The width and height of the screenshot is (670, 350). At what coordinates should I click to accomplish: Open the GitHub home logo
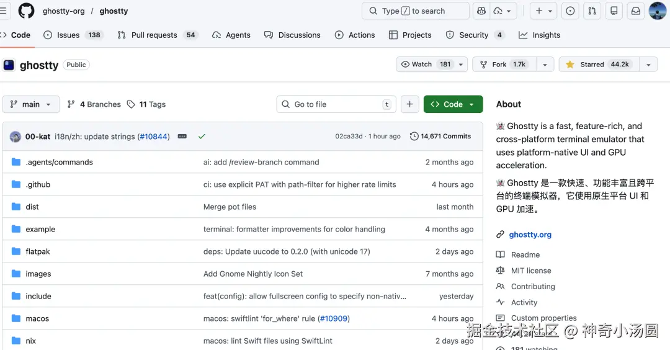pos(26,11)
